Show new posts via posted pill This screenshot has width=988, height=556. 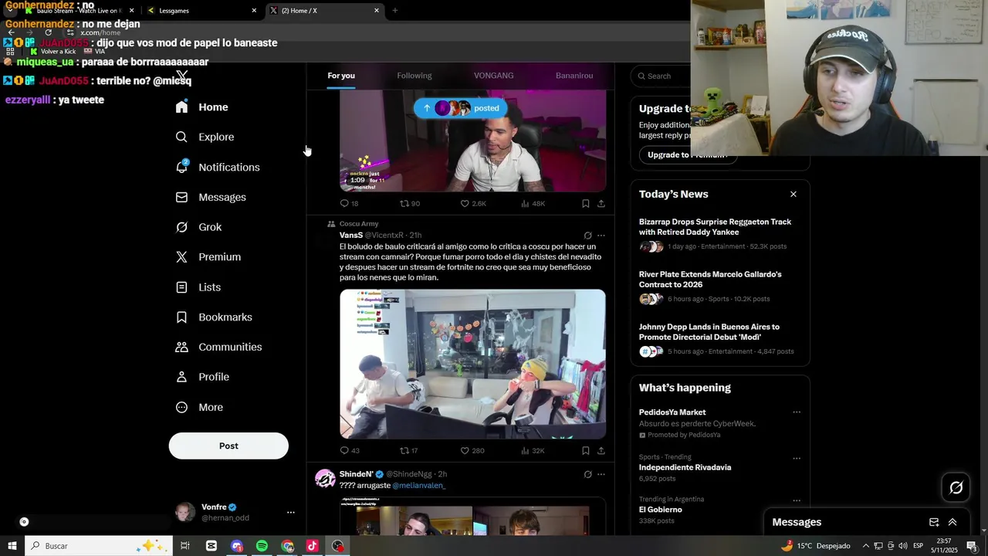[461, 108]
